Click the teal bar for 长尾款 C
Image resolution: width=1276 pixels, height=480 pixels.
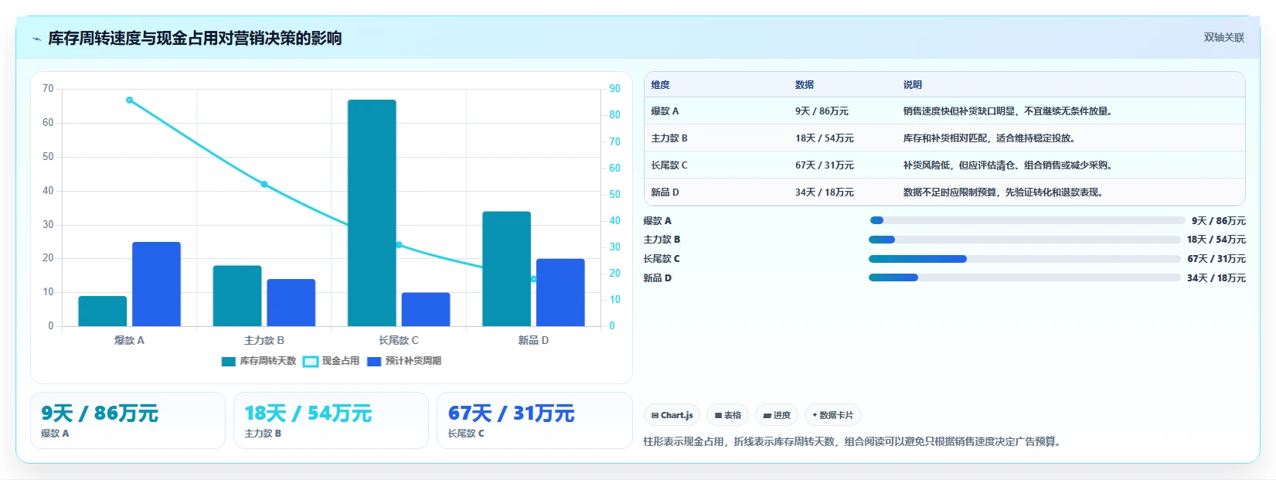[372, 213]
